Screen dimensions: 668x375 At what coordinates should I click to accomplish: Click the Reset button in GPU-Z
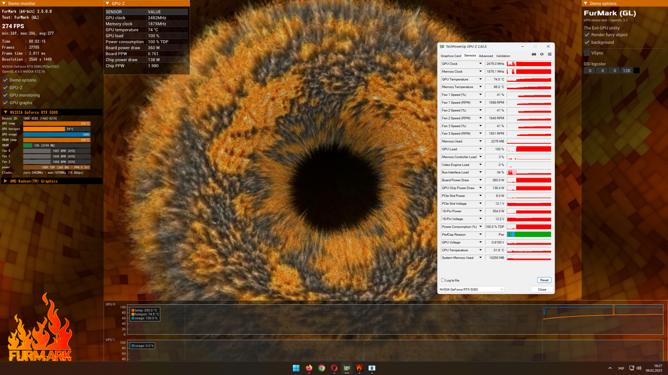[x=544, y=280]
